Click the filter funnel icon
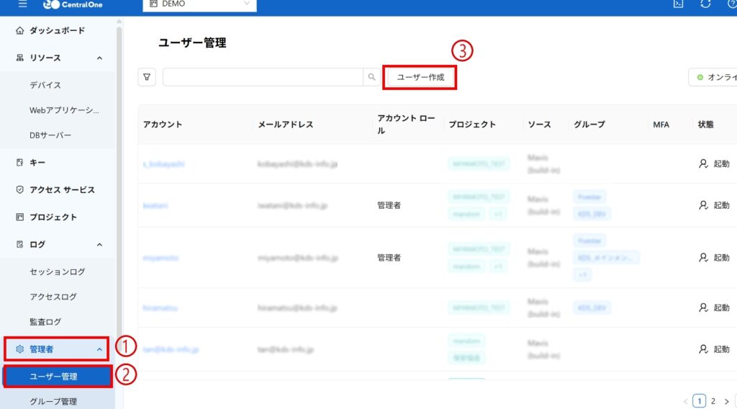This screenshot has height=409, width=737. (147, 77)
